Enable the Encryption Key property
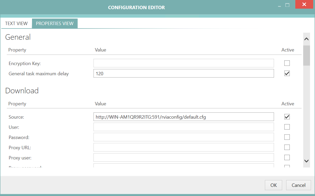315x196 pixels. coord(287,63)
